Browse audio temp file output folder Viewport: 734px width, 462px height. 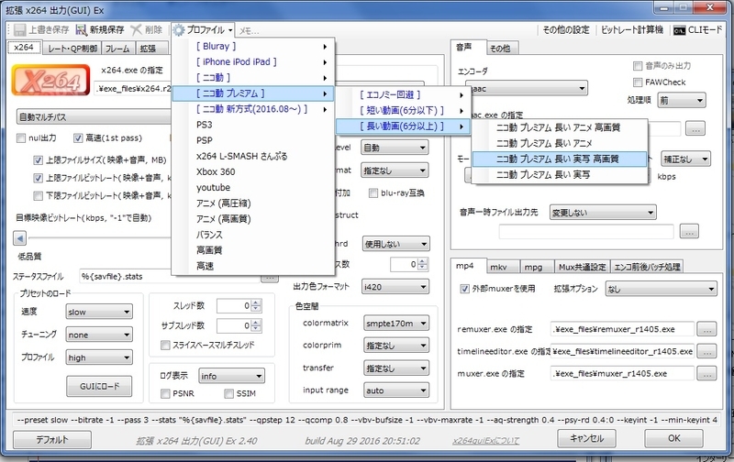(x=689, y=231)
